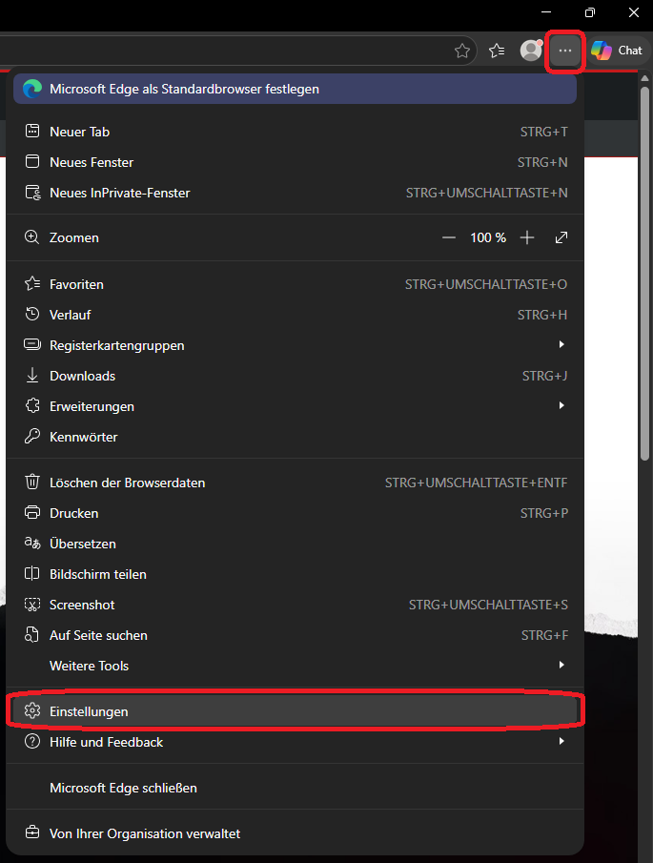Viewport: 653px width, 863px height.
Task: Open Verlauf from the menu
Action: pos(295,315)
